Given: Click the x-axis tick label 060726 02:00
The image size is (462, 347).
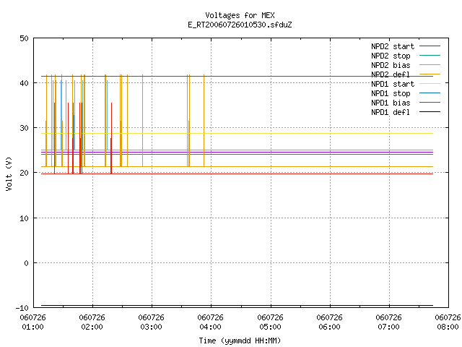Looking at the screenshot, I should point(92,322).
